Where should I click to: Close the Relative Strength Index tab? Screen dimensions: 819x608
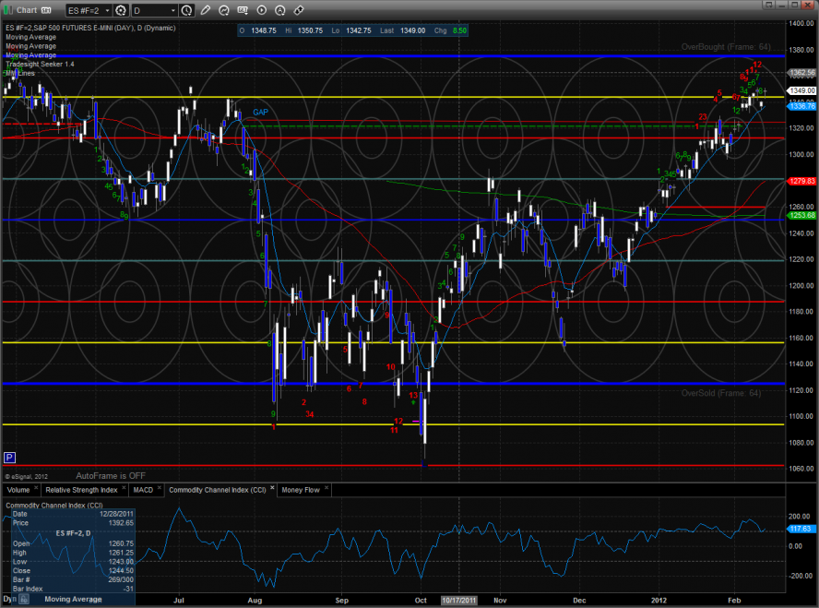(x=124, y=488)
